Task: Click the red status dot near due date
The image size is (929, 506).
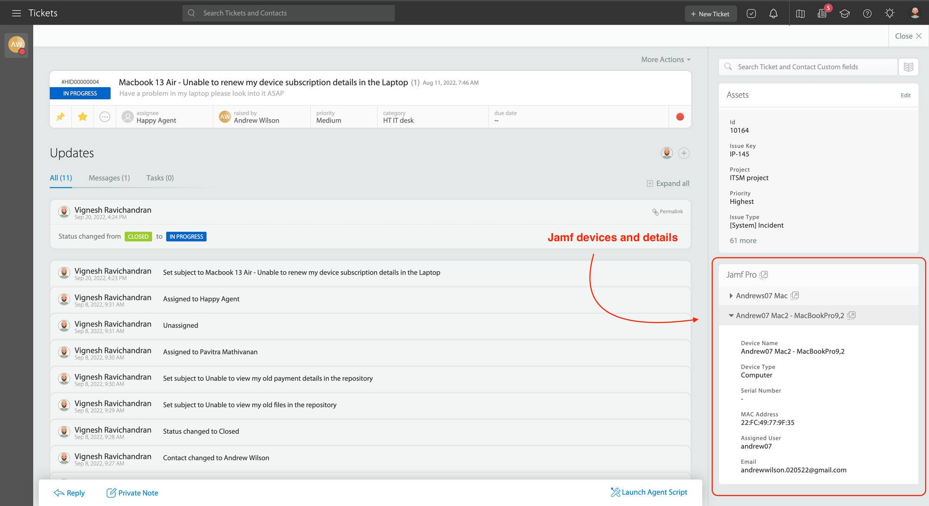Action: point(680,116)
